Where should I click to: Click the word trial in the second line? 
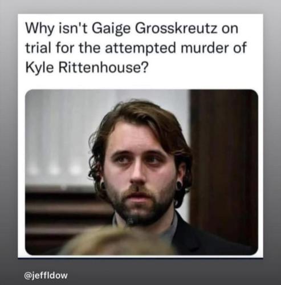point(39,47)
